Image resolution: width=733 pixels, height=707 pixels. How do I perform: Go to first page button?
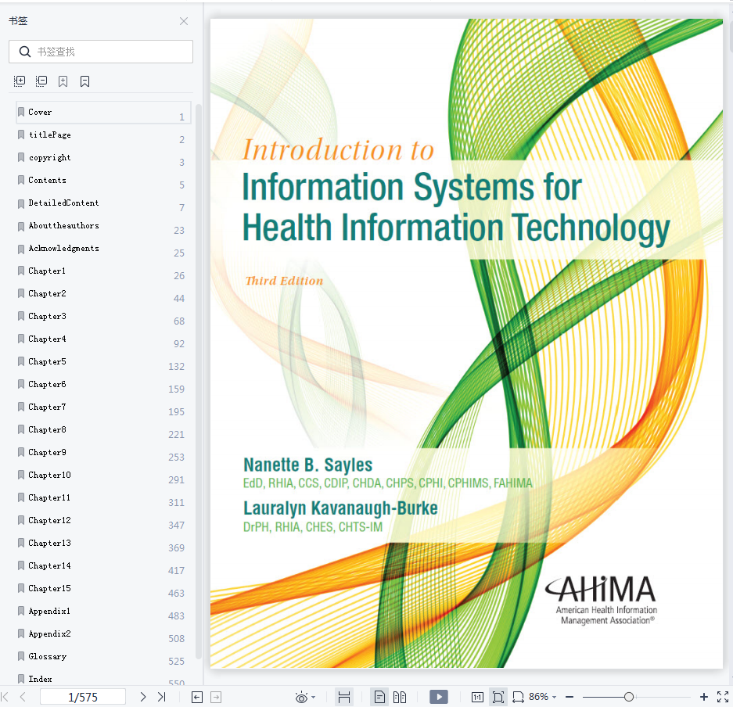pyautogui.click(x=5, y=697)
